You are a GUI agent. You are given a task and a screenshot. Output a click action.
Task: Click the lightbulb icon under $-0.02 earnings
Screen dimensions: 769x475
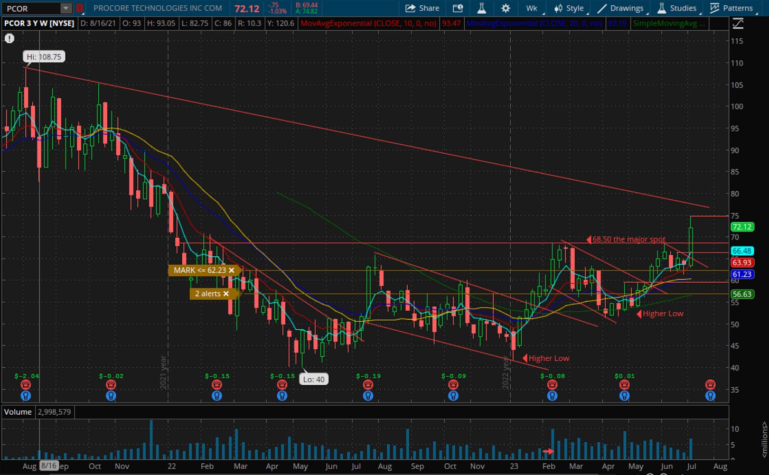coord(111,396)
